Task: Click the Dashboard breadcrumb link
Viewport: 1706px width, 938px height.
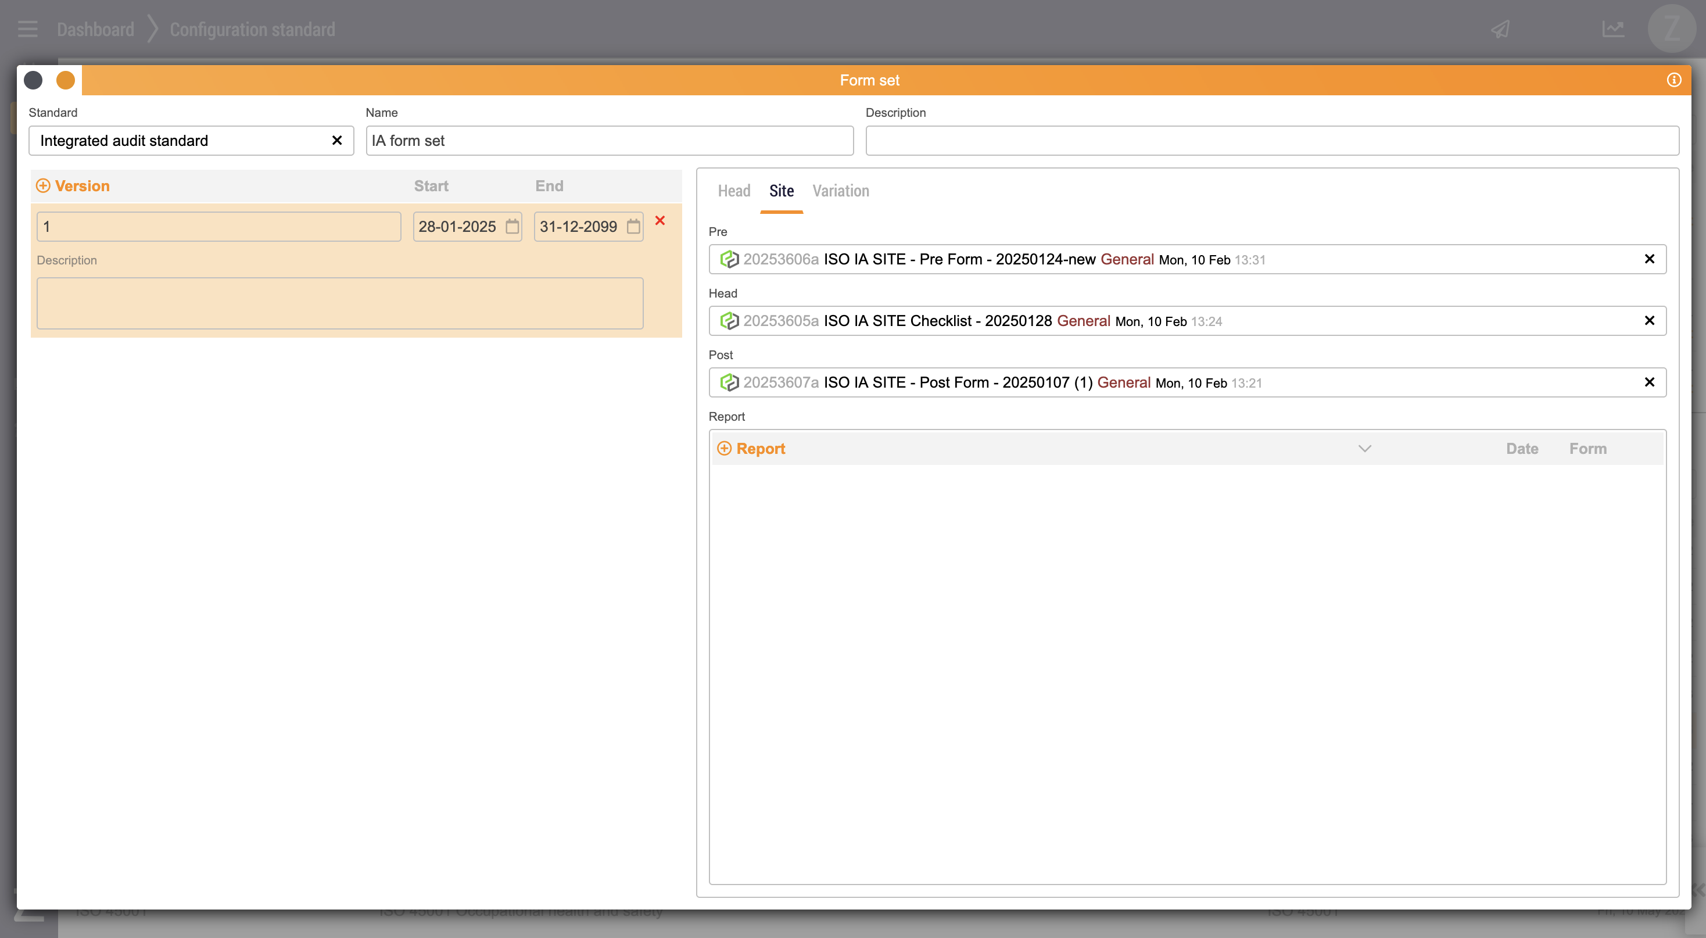Action: [95, 29]
